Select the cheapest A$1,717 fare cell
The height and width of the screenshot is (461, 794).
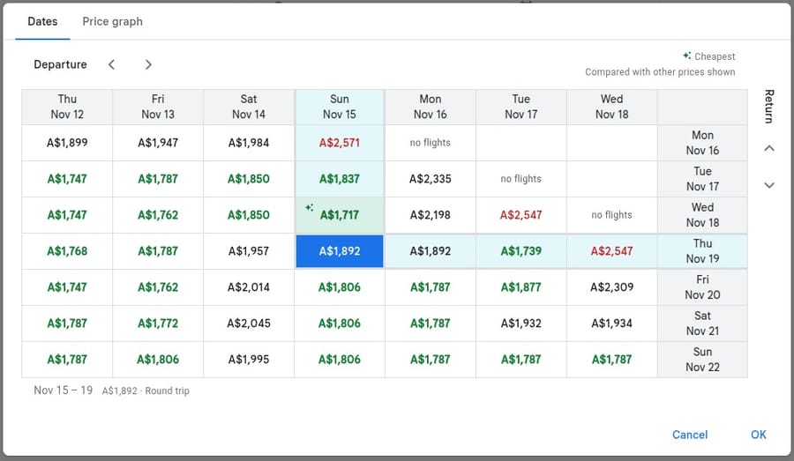[x=340, y=214]
